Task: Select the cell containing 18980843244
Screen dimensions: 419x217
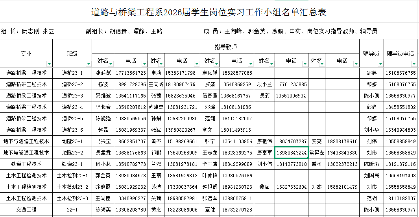Action: [291, 153]
